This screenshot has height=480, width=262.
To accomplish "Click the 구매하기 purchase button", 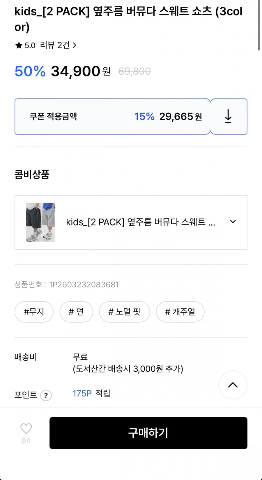I will click(x=148, y=433).
